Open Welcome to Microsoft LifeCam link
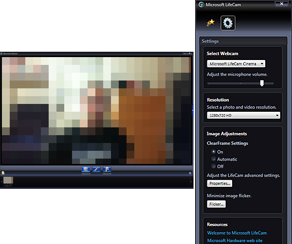The image size is (292, 244). coord(237,233)
